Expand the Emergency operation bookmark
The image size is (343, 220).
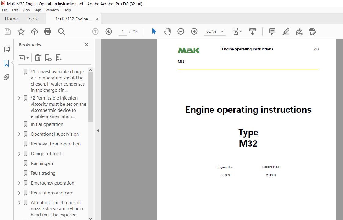pyautogui.click(x=19, y=183)
